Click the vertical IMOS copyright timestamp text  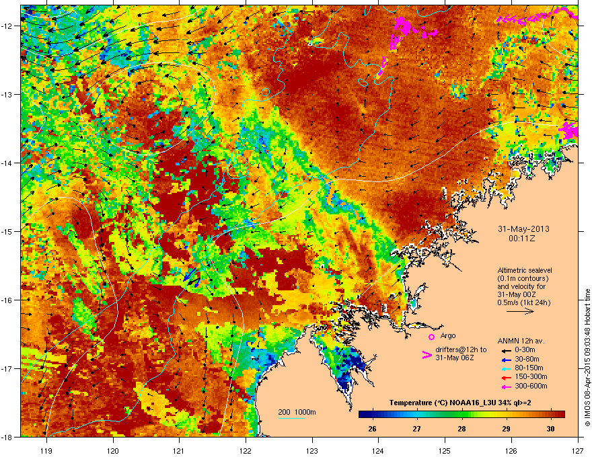point(587,358)
